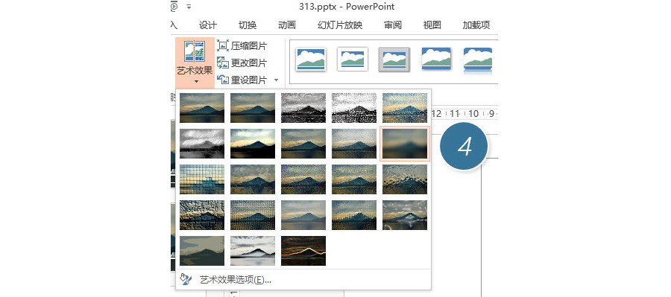Open the 幻灯片放映 ribbon tab
The image size is (671, 297).
(x=340, y=25)
